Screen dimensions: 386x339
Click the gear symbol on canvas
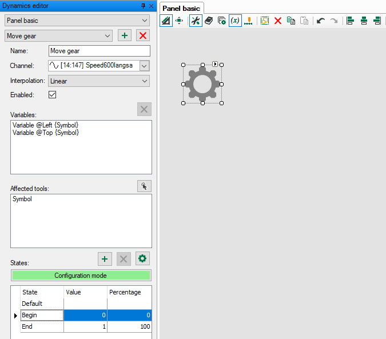[202, 84]
